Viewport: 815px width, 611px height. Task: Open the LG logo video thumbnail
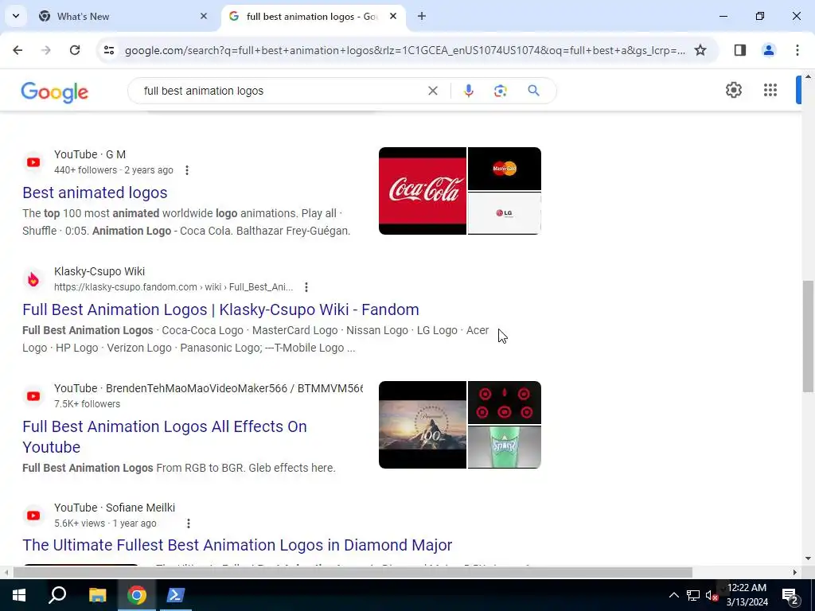coord(504,213)
